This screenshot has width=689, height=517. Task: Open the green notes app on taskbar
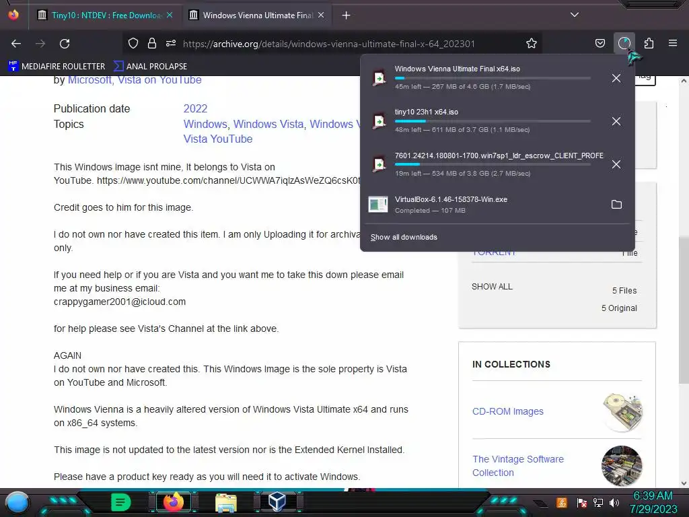coord(121,502)
